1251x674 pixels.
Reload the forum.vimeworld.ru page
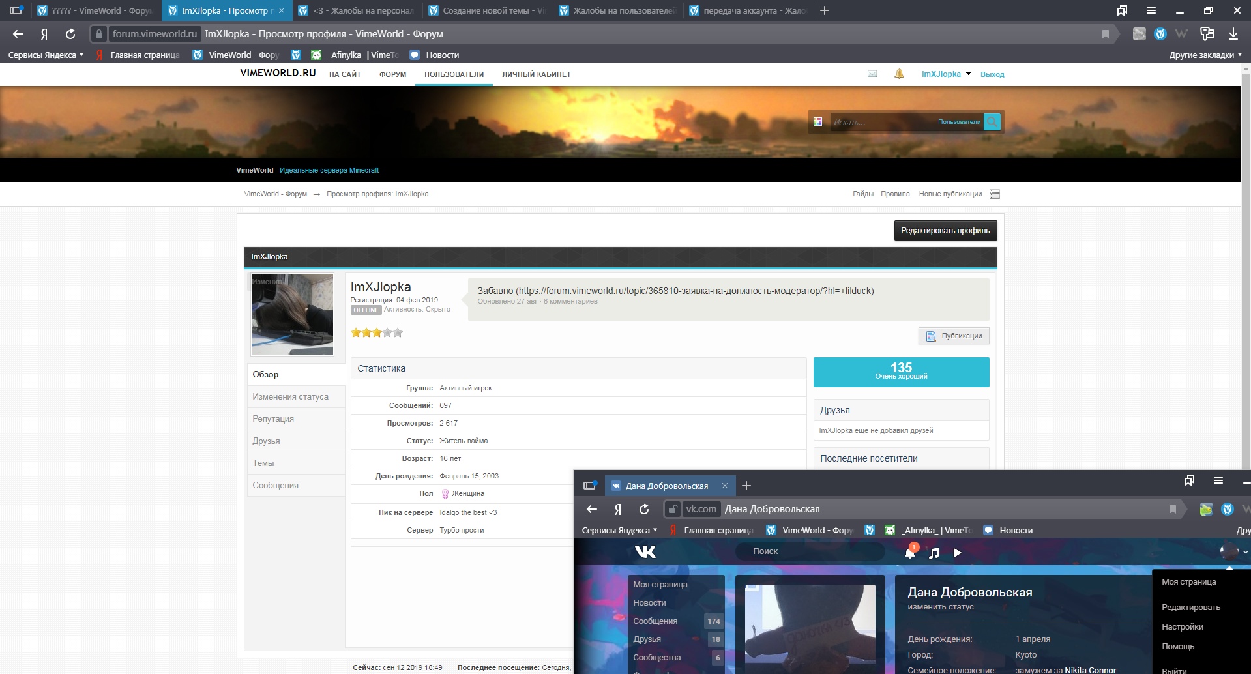coord(70,34)
